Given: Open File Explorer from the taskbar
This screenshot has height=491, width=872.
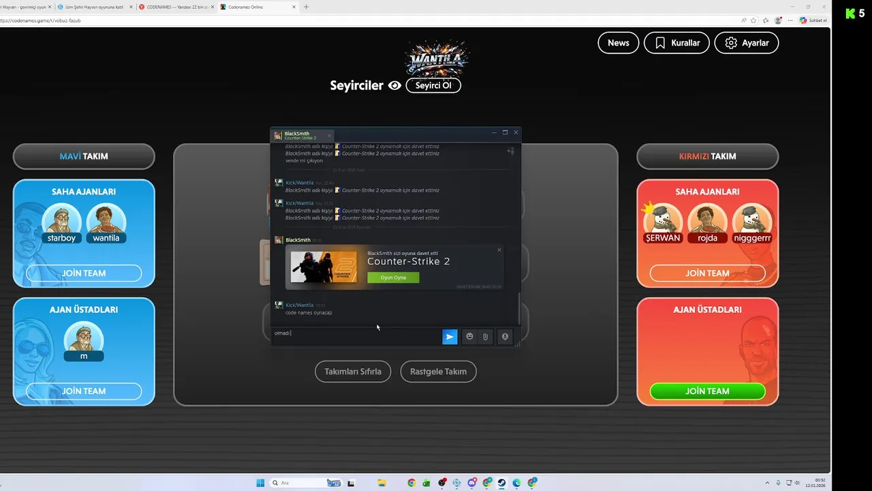Looking at the screenshot, I should point(382,483).
